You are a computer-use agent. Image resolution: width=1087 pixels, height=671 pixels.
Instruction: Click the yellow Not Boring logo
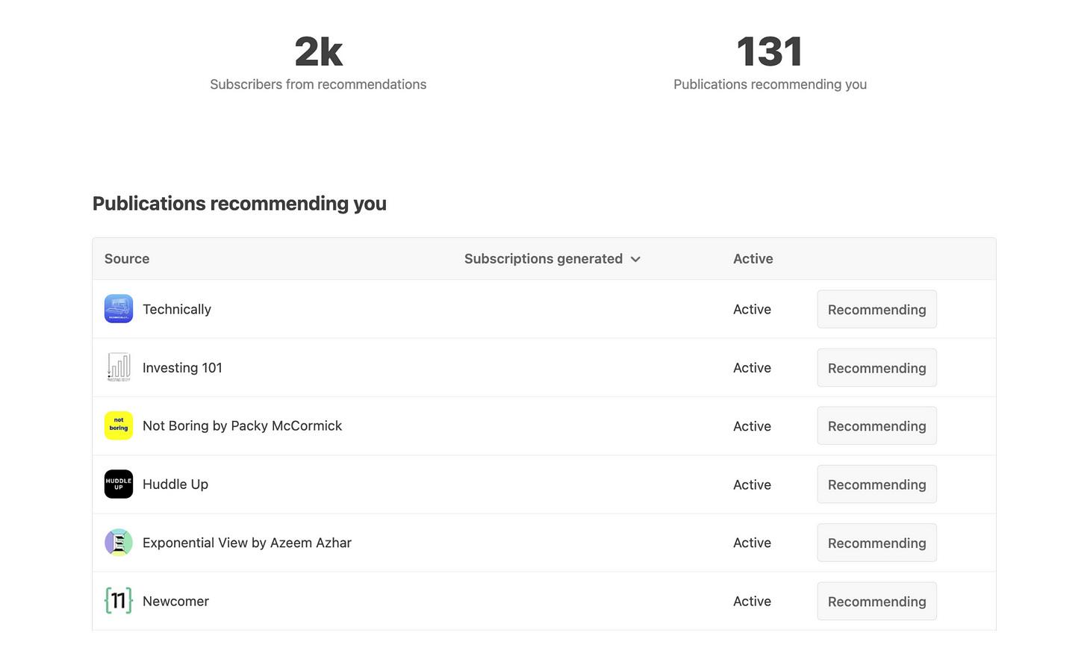click(119, 426)
